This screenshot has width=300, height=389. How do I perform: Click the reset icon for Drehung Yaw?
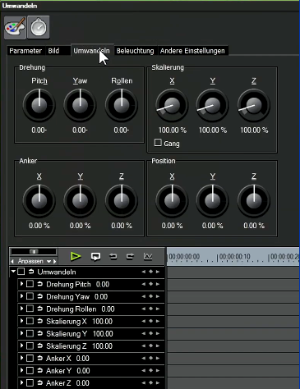tap(40, 296)
